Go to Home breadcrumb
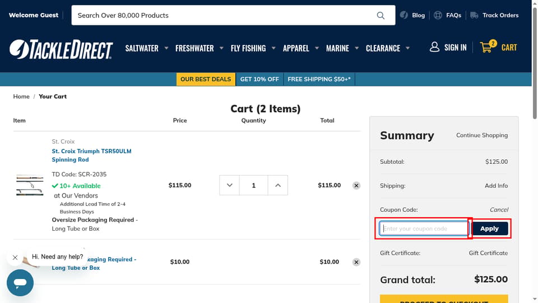Viewport: 538px width, 303px height. point(21,97)
